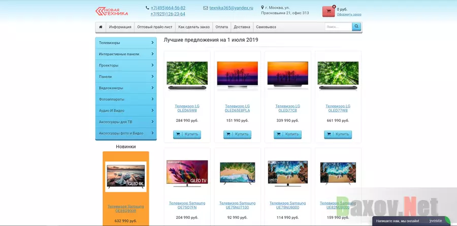The width and height of the screenshot is (457, 226).
Task: Click the Samsung QE75Q7FN QLED TV image
Action: tap(187, 173)
